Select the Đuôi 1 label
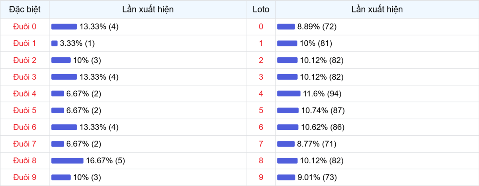The height and width of the screenshot is (186, 479). click(x=24, y=43)
